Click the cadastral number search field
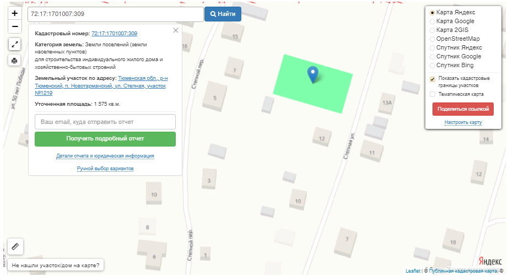This screenshot has width=508, height=276. tap(115, 14)
